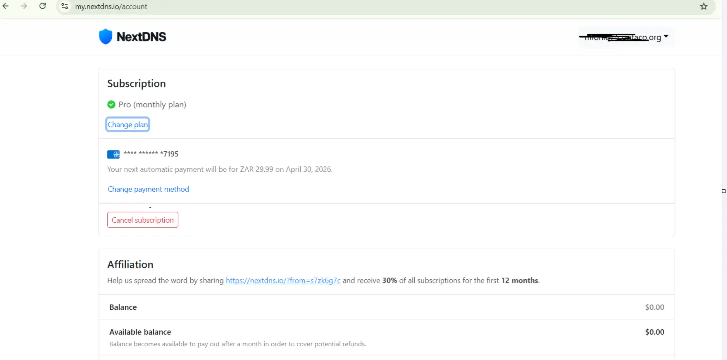Click the red Cancel subscription button

[143, 220]
